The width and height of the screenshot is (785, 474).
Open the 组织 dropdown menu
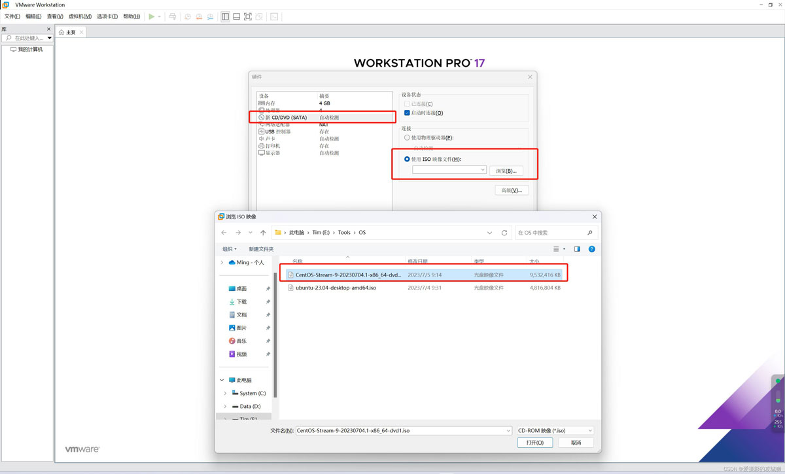click(x=229, y=249)
